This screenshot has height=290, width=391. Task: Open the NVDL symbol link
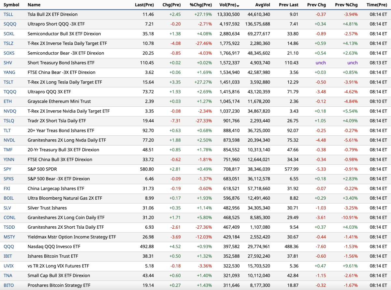pyautogui.click(x=9, y=140)
